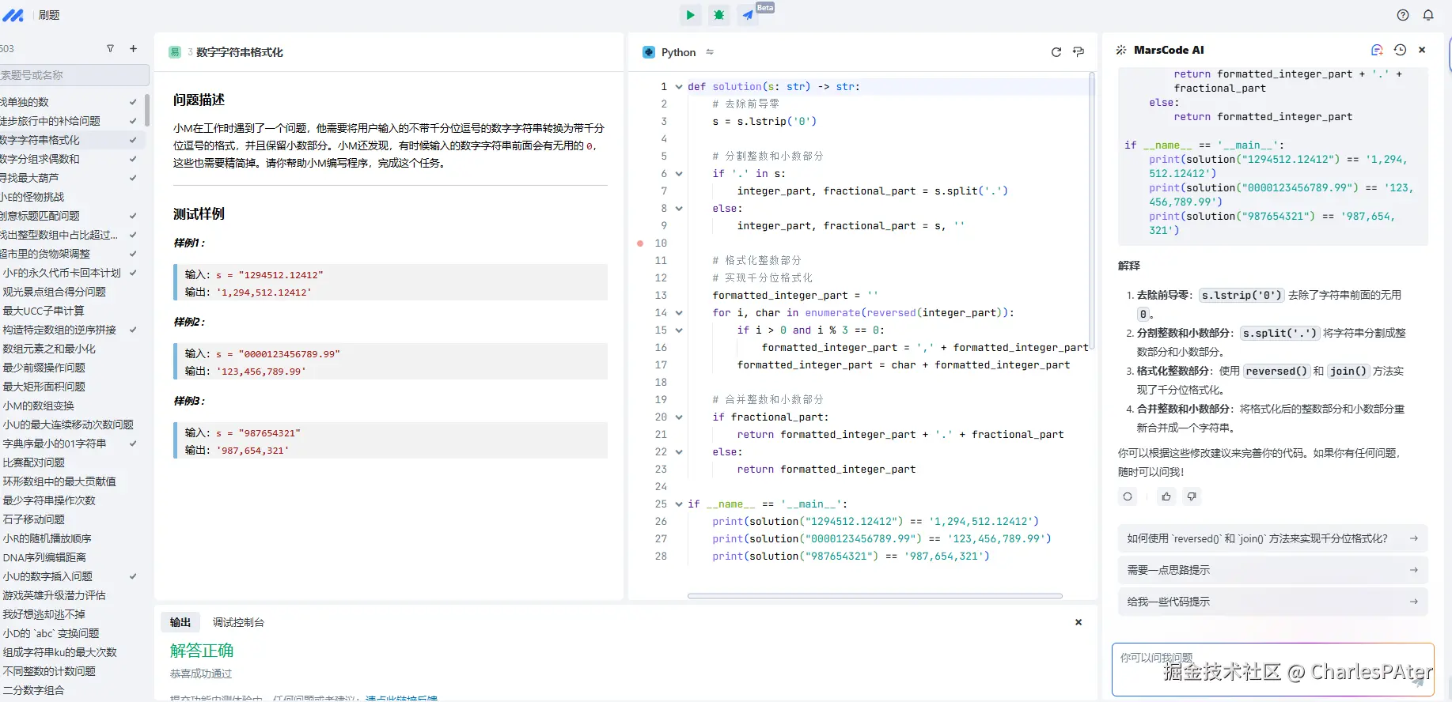Screen dimensions: 1452x702
Task: Open chat history clock icon in MarsCode AI
Action: click(x=1400, y=50)
